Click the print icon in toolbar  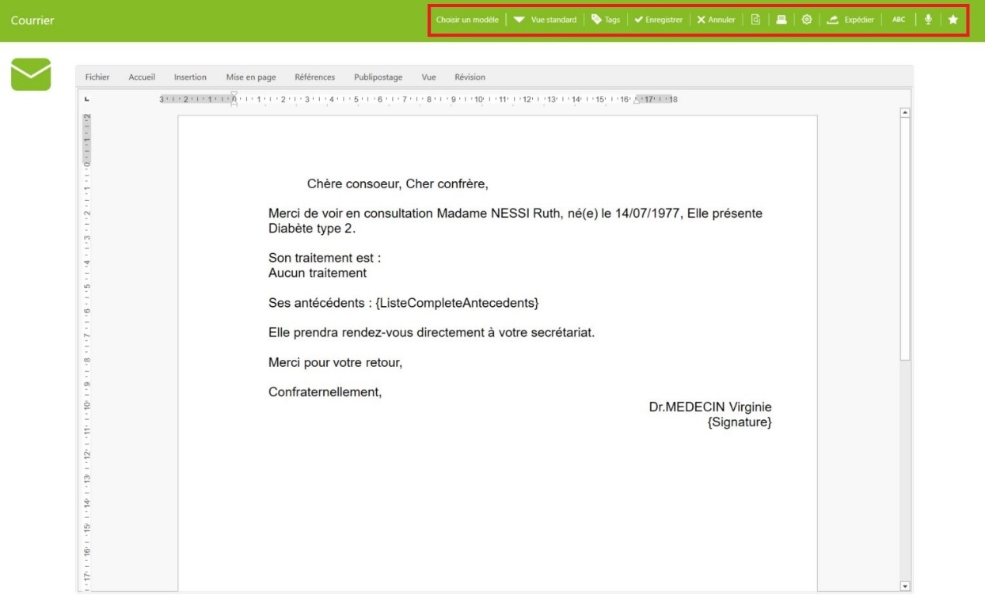pos(782,20)
